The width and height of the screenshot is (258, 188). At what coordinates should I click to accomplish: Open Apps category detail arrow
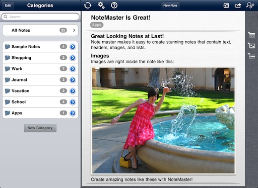(x=73, y=113)
